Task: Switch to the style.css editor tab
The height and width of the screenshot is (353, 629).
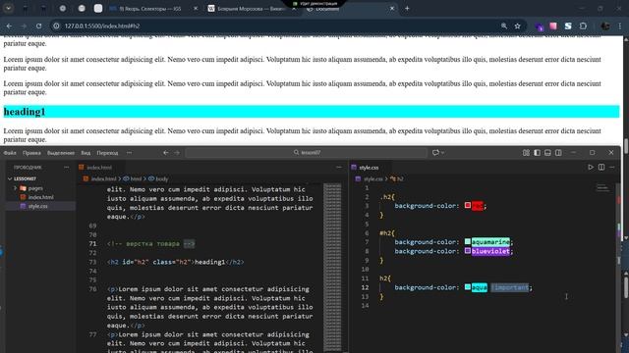Action: 369,168
